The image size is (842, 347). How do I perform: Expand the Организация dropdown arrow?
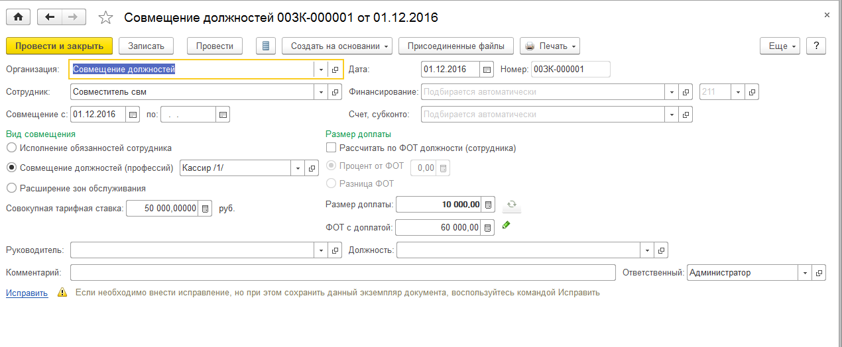click(x=321, y=70)
